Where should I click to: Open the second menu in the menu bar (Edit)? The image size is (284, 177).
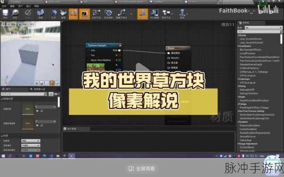pos(12,6)
